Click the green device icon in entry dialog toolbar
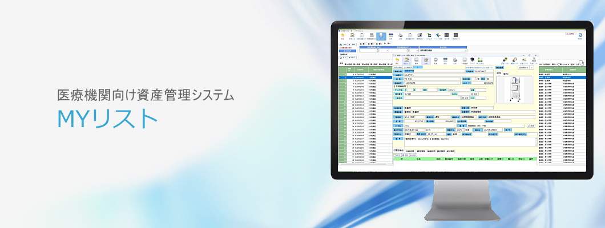The width and height of the screenshot is (605, 228). [481, 60]
